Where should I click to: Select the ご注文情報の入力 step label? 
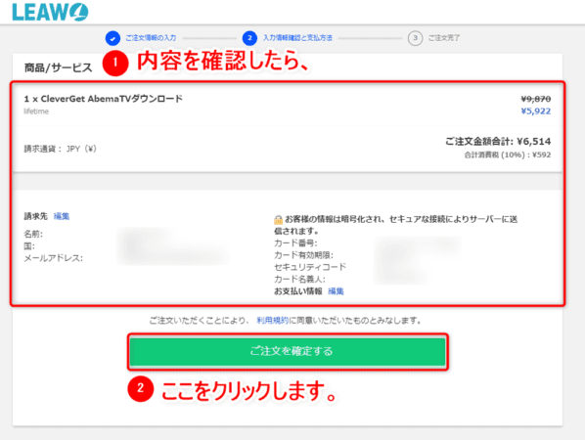point(151,38)
